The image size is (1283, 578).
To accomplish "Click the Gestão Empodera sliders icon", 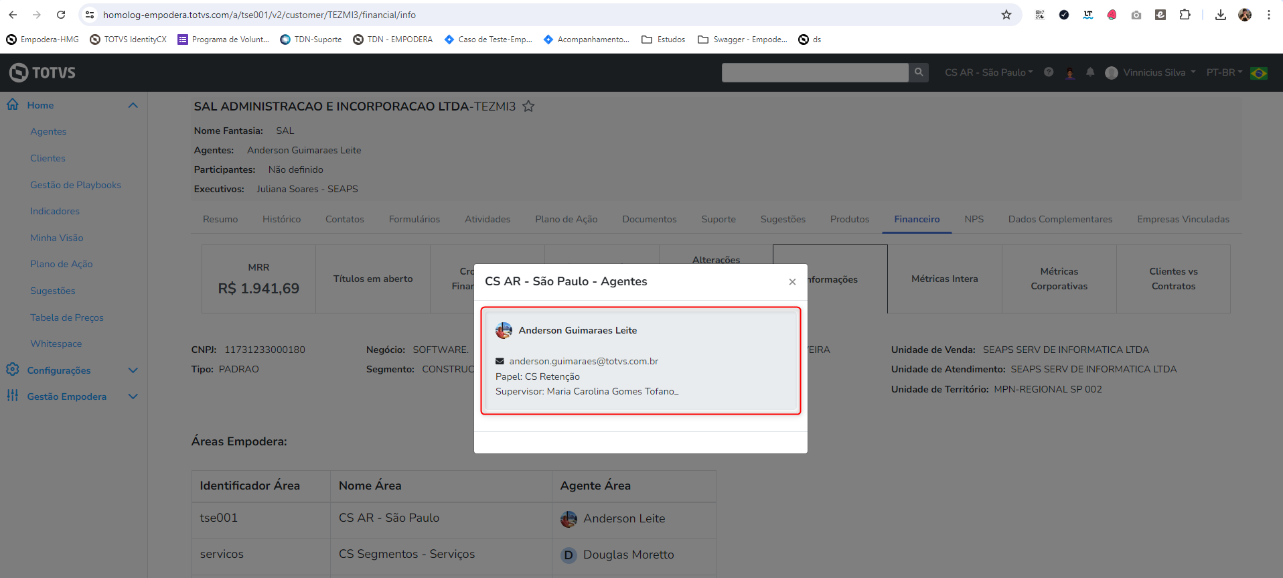I will tap(13, 396).
